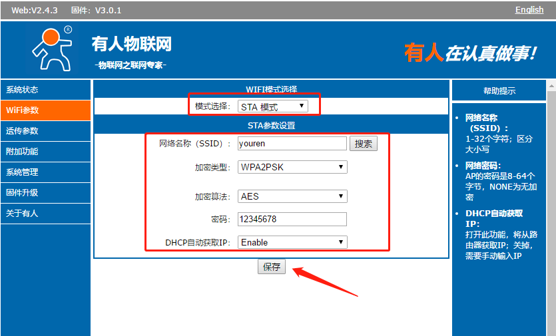Switch language via the English link
The height and width of the screenshot is (336, 556).
click(529, 10)
